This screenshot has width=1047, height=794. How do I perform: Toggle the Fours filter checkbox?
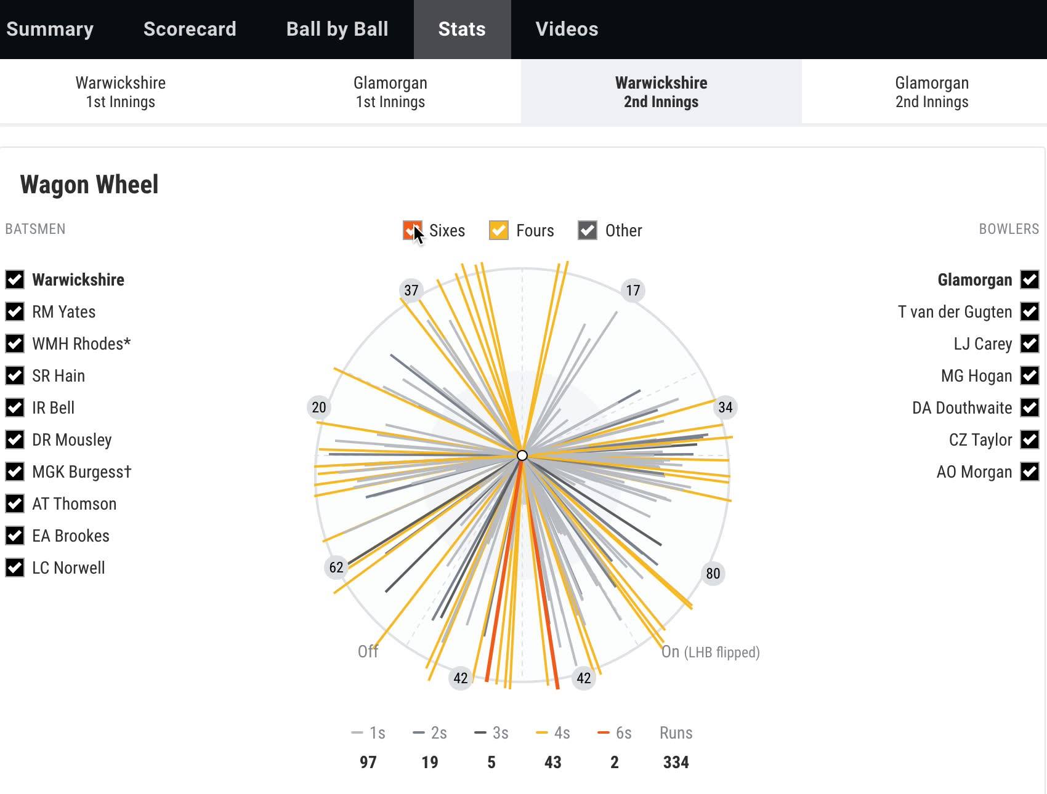coord(499,230)
